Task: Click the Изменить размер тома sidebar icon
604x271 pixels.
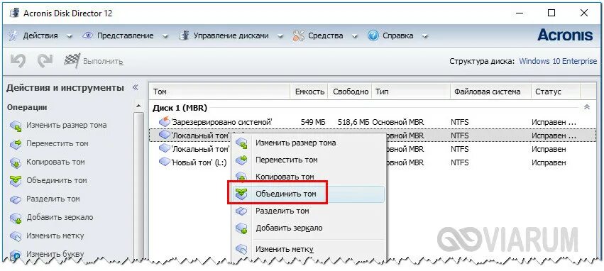Action: pos(16,126)
